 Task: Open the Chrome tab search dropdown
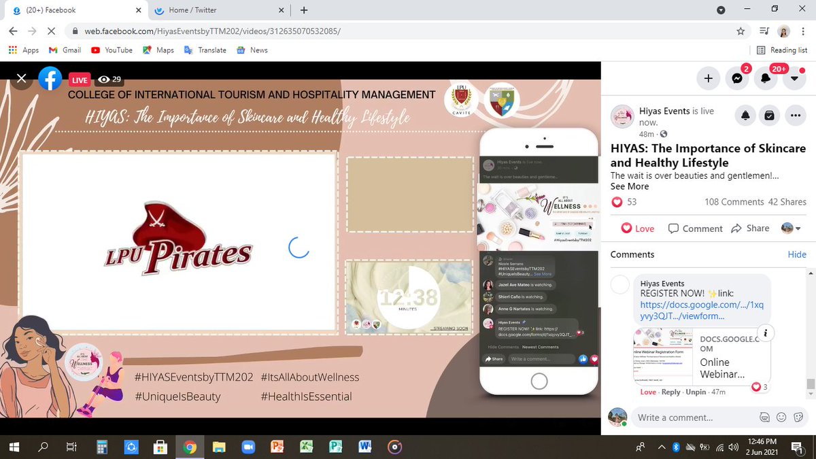pos(721,10)
